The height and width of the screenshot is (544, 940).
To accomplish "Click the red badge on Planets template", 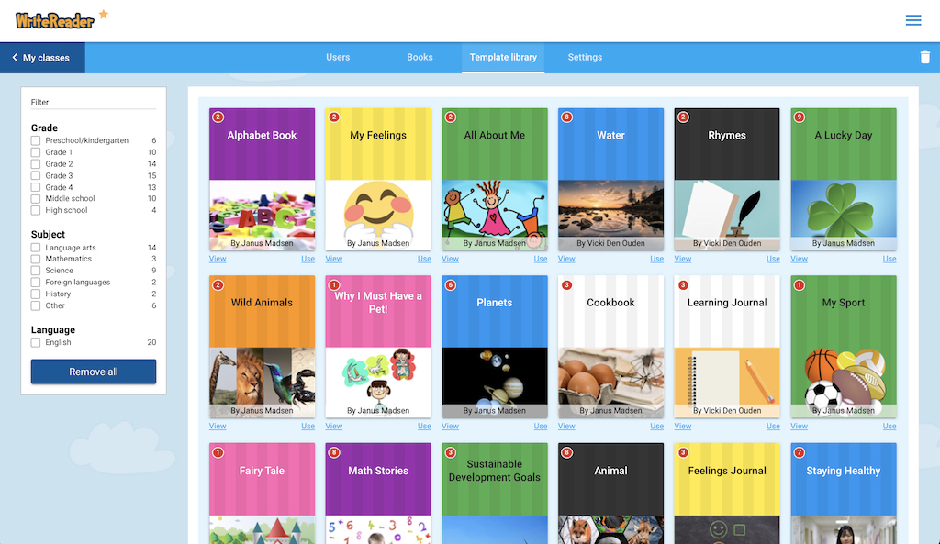I will [450, 285].
